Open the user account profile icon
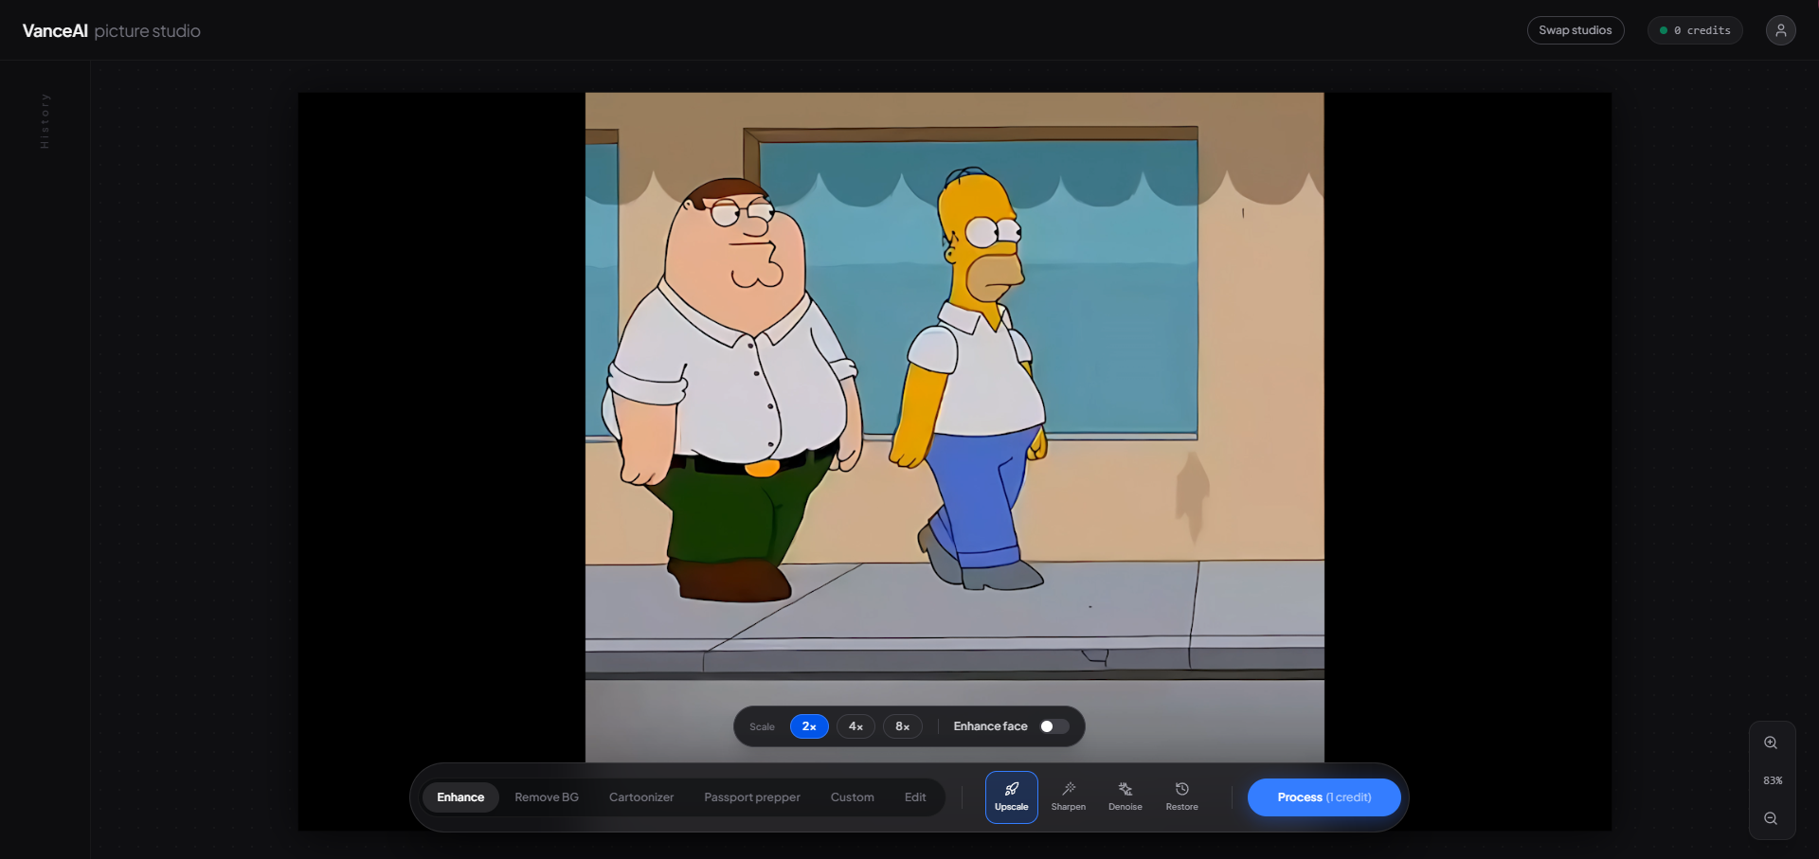This screenshot has height=859, width=1819. click(x=1780, y=30)
